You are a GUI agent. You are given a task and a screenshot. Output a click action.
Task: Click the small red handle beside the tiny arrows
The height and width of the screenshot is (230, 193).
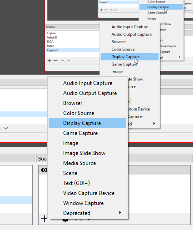[x=98, y=18]
